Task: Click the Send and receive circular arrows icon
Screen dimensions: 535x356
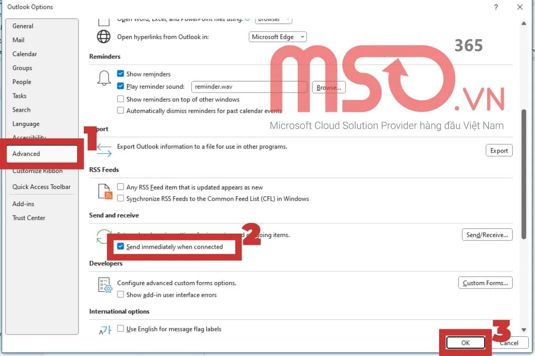Action: 103,237
